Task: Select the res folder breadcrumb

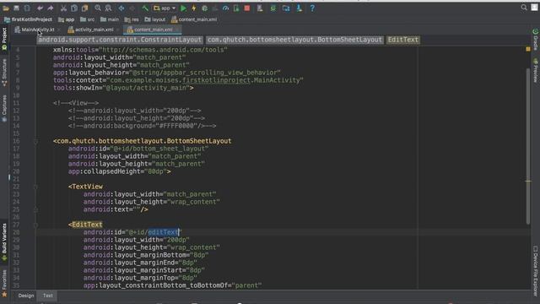Action: click(132, 19)
